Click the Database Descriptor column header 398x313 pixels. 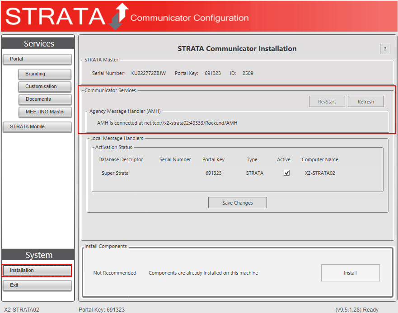(x=121, y=159)
